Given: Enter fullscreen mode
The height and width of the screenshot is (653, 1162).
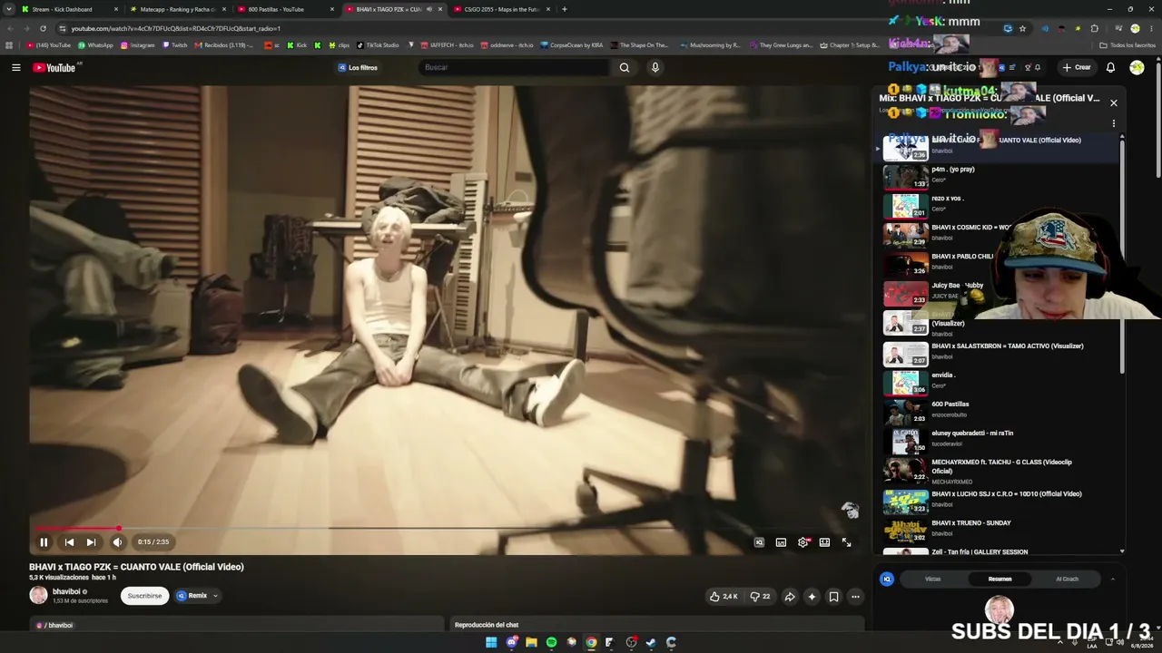Looking at the screenshot, I should pyautogui.click(x=846, y=542).
